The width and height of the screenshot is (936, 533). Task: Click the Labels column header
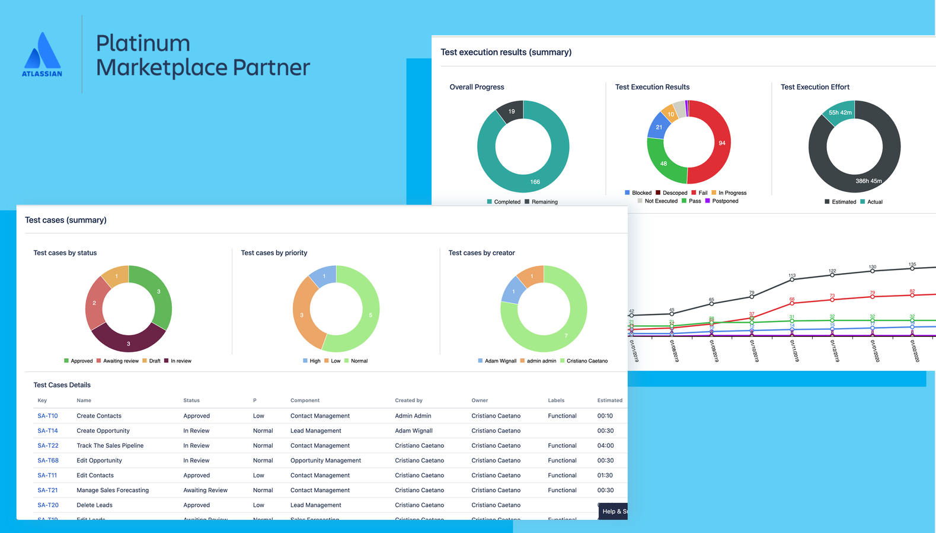pyautogui.click(x=556, y=400)
